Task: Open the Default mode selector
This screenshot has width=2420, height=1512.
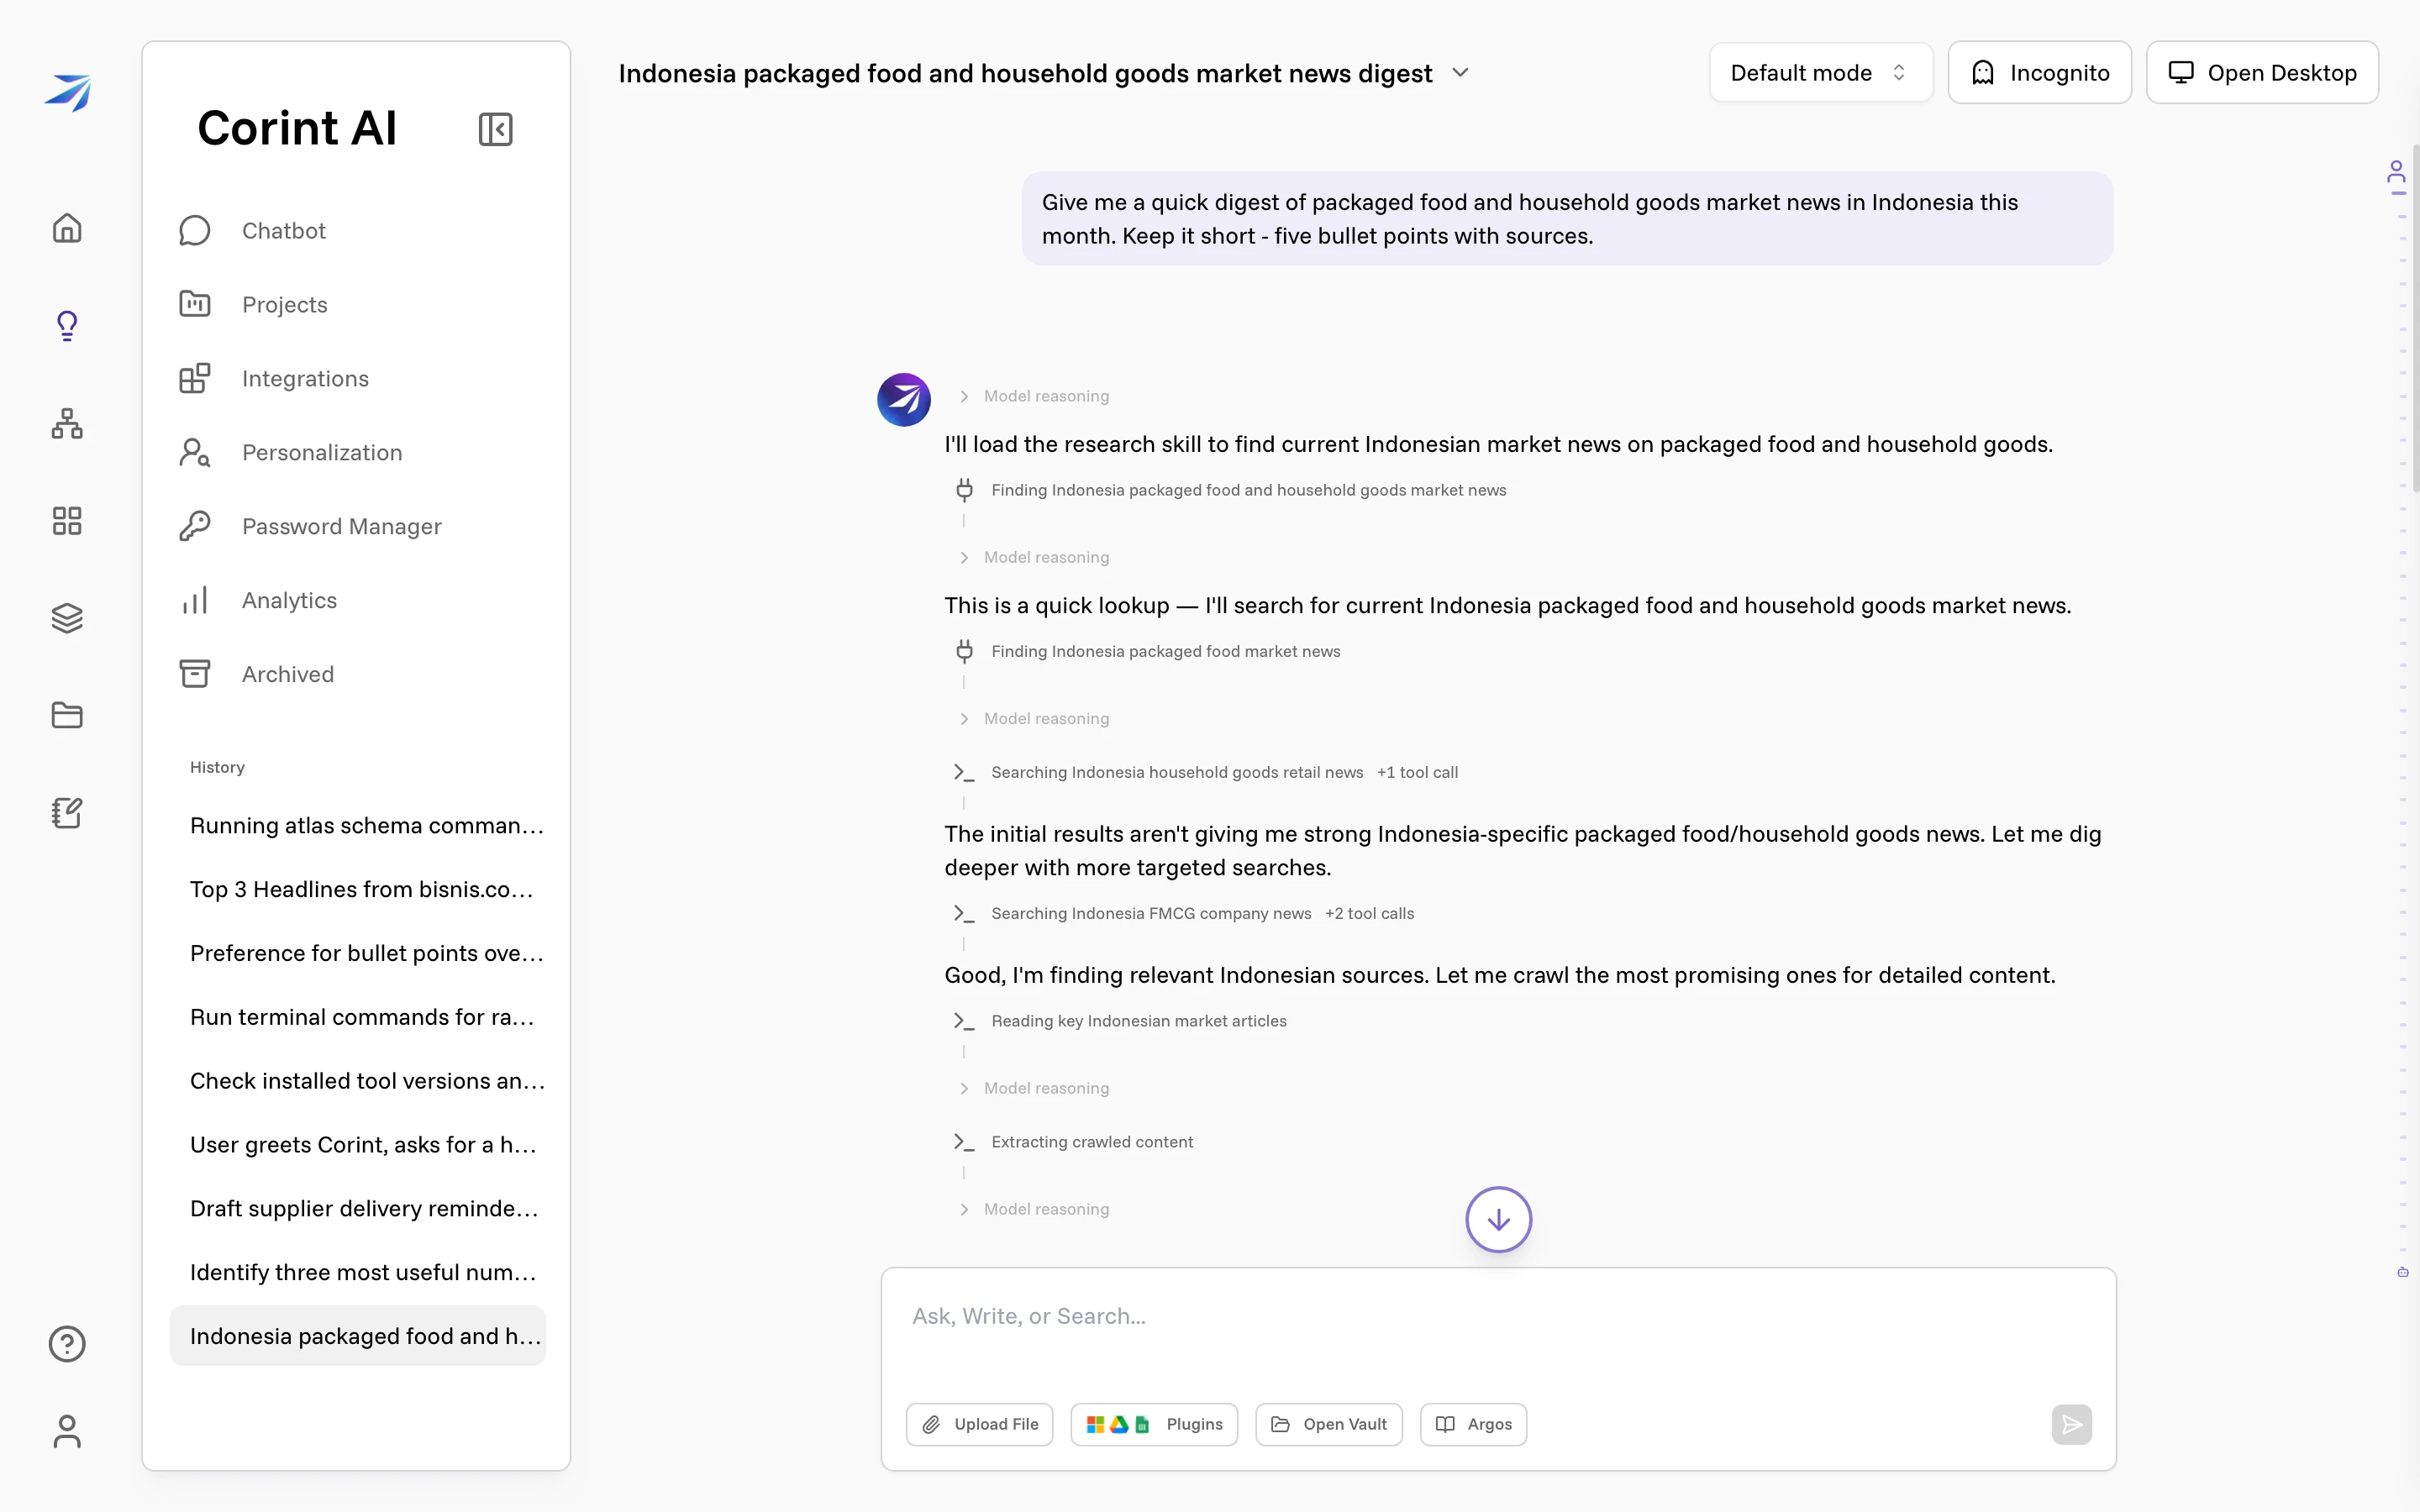Action: [1820, 73]
